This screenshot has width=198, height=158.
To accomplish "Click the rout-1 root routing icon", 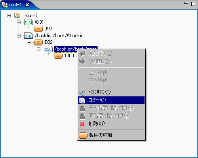I will point(17,16).
